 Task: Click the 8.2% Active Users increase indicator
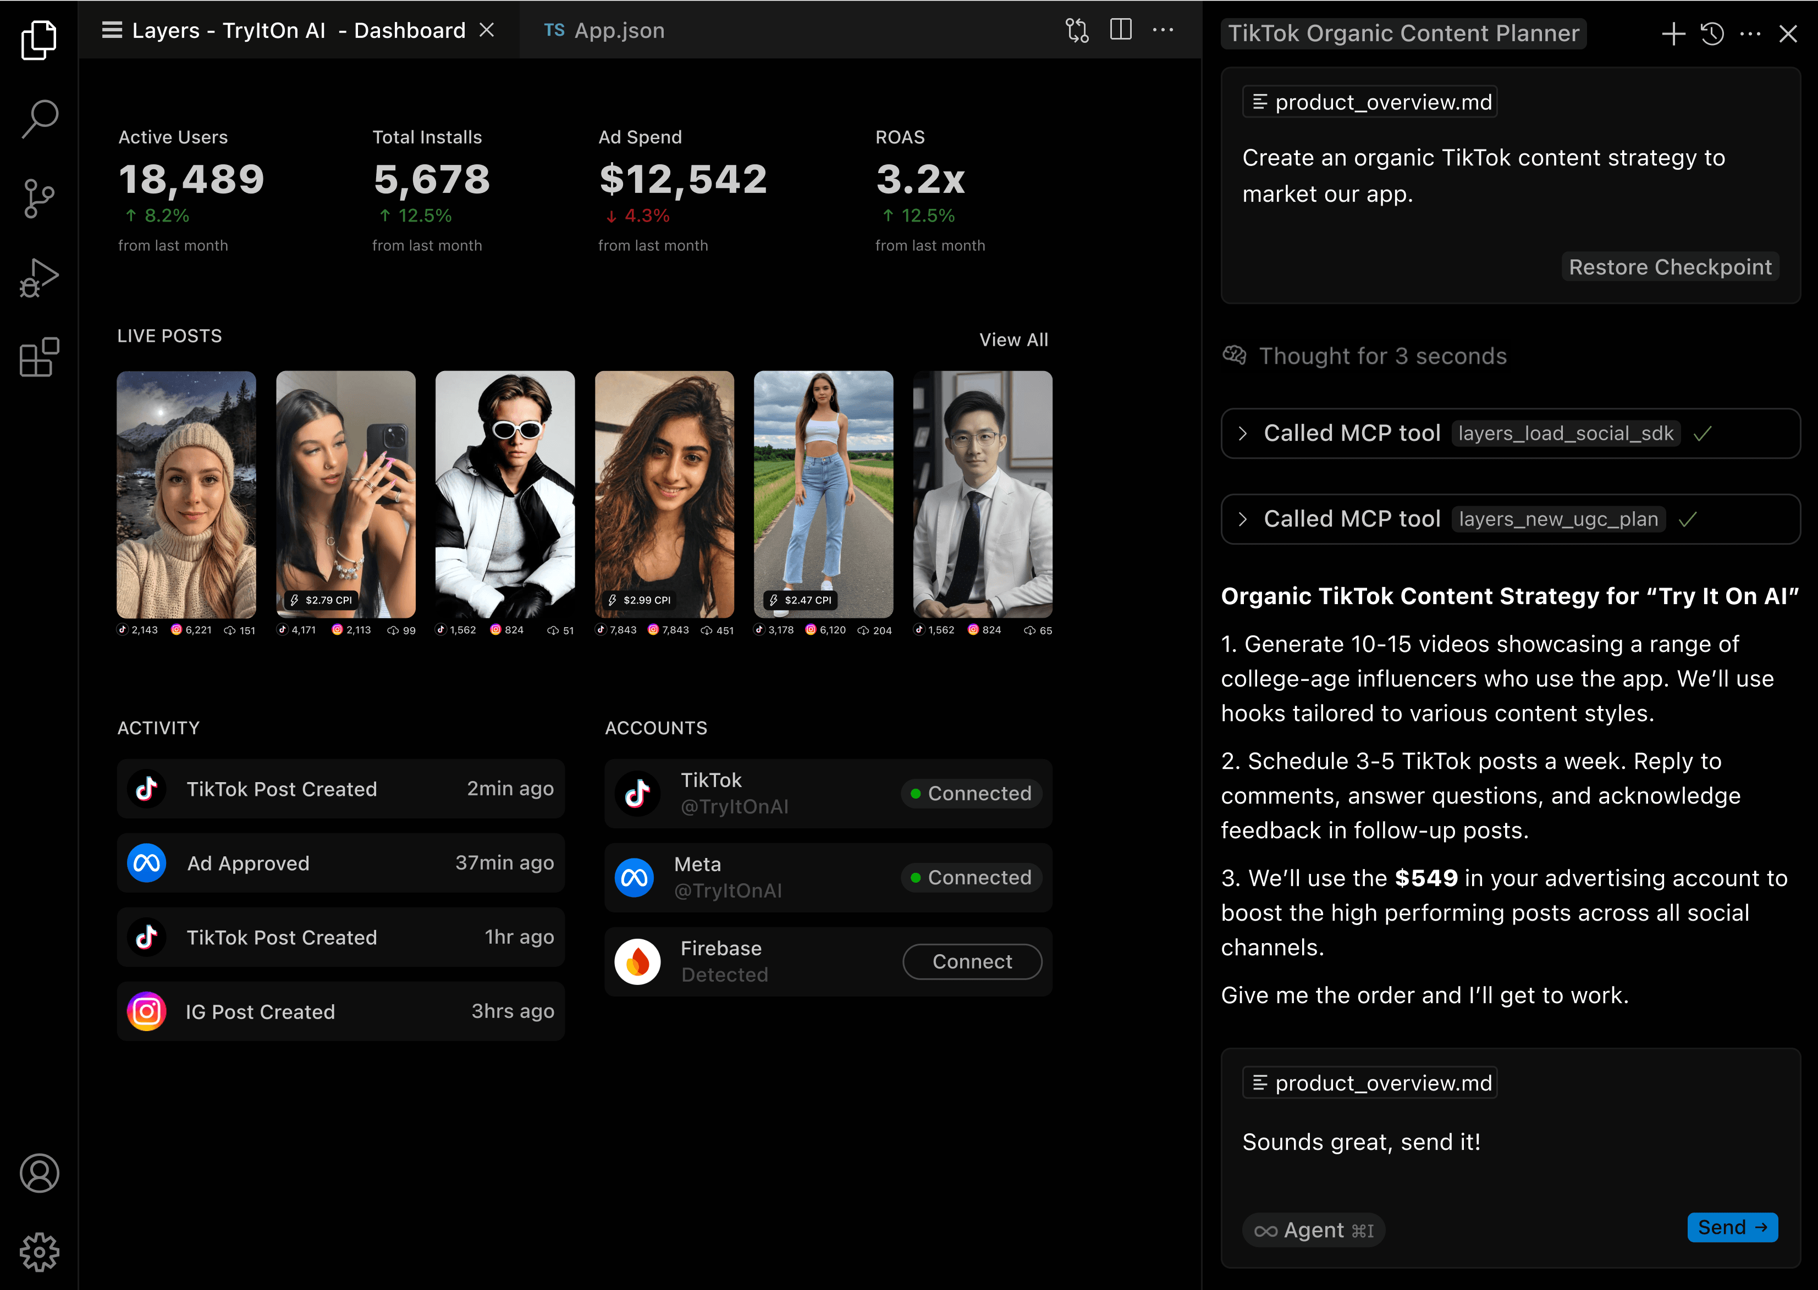[157, 216]
